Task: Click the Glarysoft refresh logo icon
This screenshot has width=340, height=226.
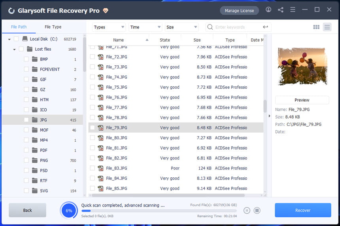Action: click(x=11, y=10)
